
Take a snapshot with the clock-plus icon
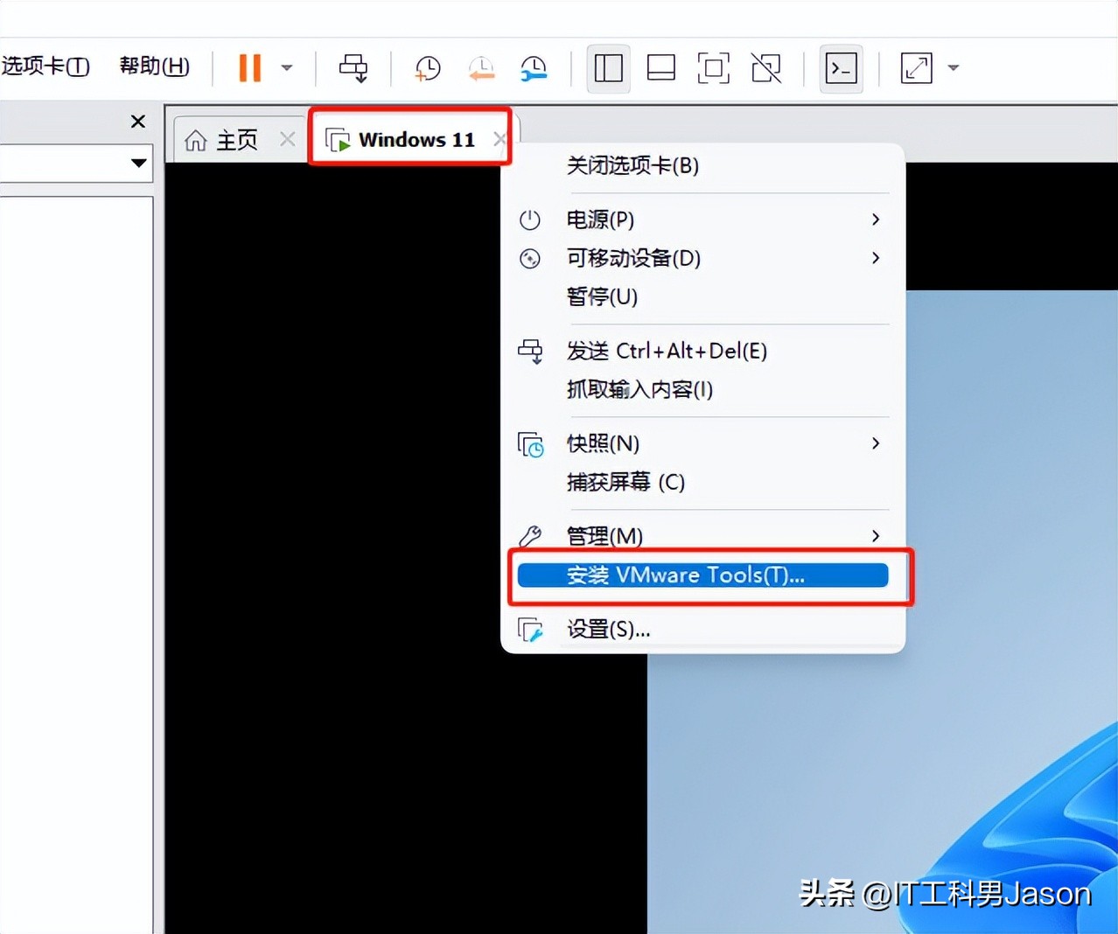click(x=427, y=67)
